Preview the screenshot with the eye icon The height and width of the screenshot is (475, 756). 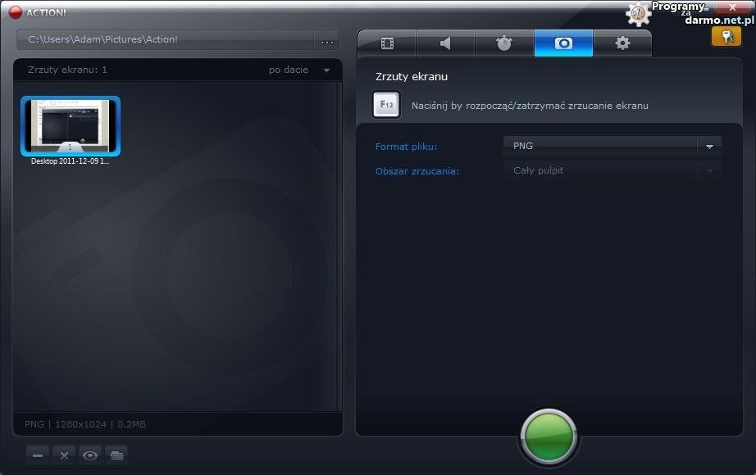click(x=90, y=455)
